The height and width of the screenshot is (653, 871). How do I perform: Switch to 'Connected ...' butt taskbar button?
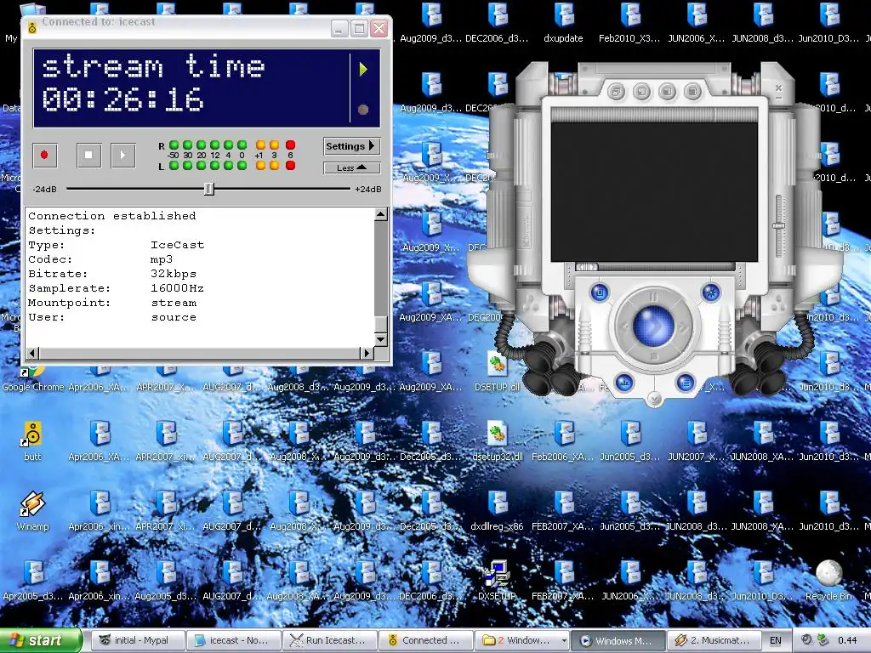[425, 640]
